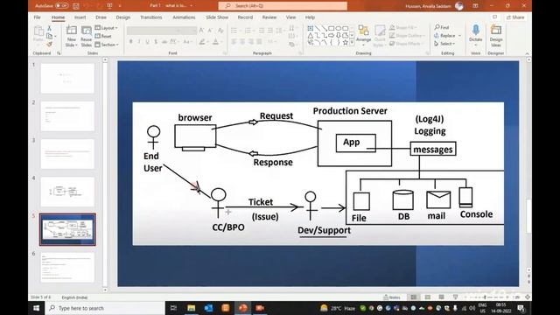This screenshot has width=560, height=315.
Task: Switch to the Insert tab
Action: [80, 17]
